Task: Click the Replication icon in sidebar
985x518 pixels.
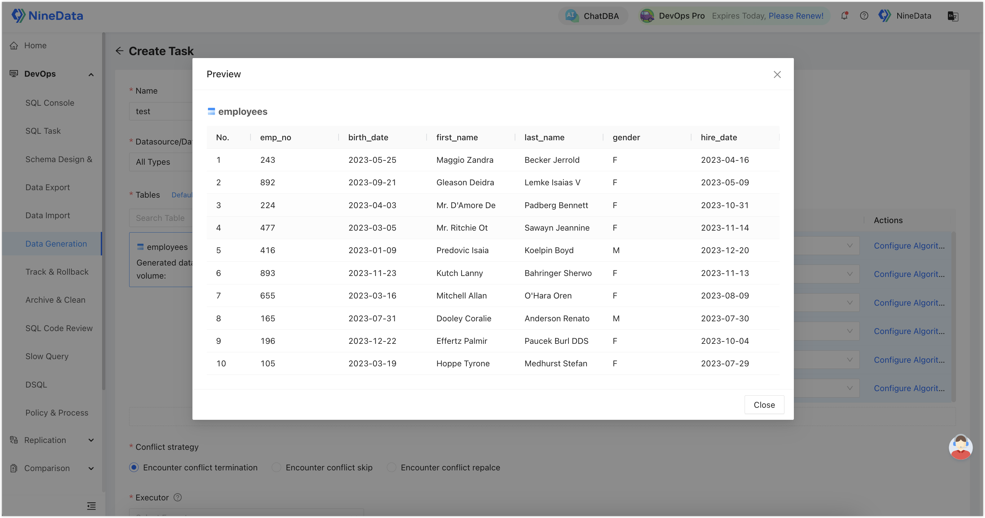Action: [14, 440]
